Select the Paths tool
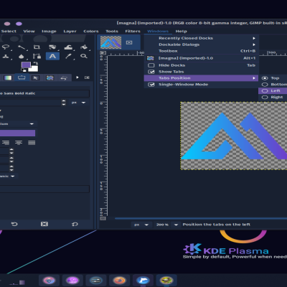Image resolution: width=287 pixels, height=287 pixels. pos(37,57)
